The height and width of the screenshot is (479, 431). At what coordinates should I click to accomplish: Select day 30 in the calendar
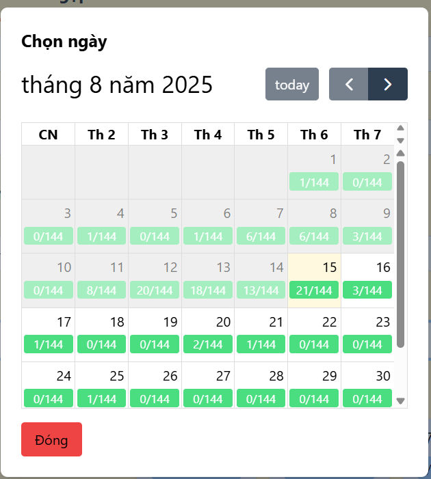click(x=367, y=385)
